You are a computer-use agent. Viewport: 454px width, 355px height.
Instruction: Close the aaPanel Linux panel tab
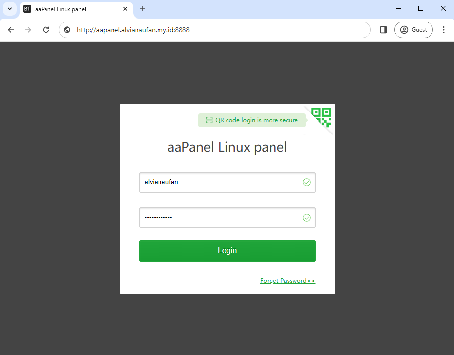tap(125, 9)
